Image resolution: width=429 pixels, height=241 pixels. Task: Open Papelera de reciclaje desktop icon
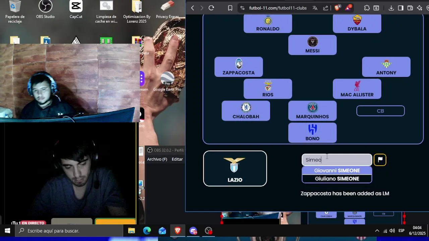(15, 12)
